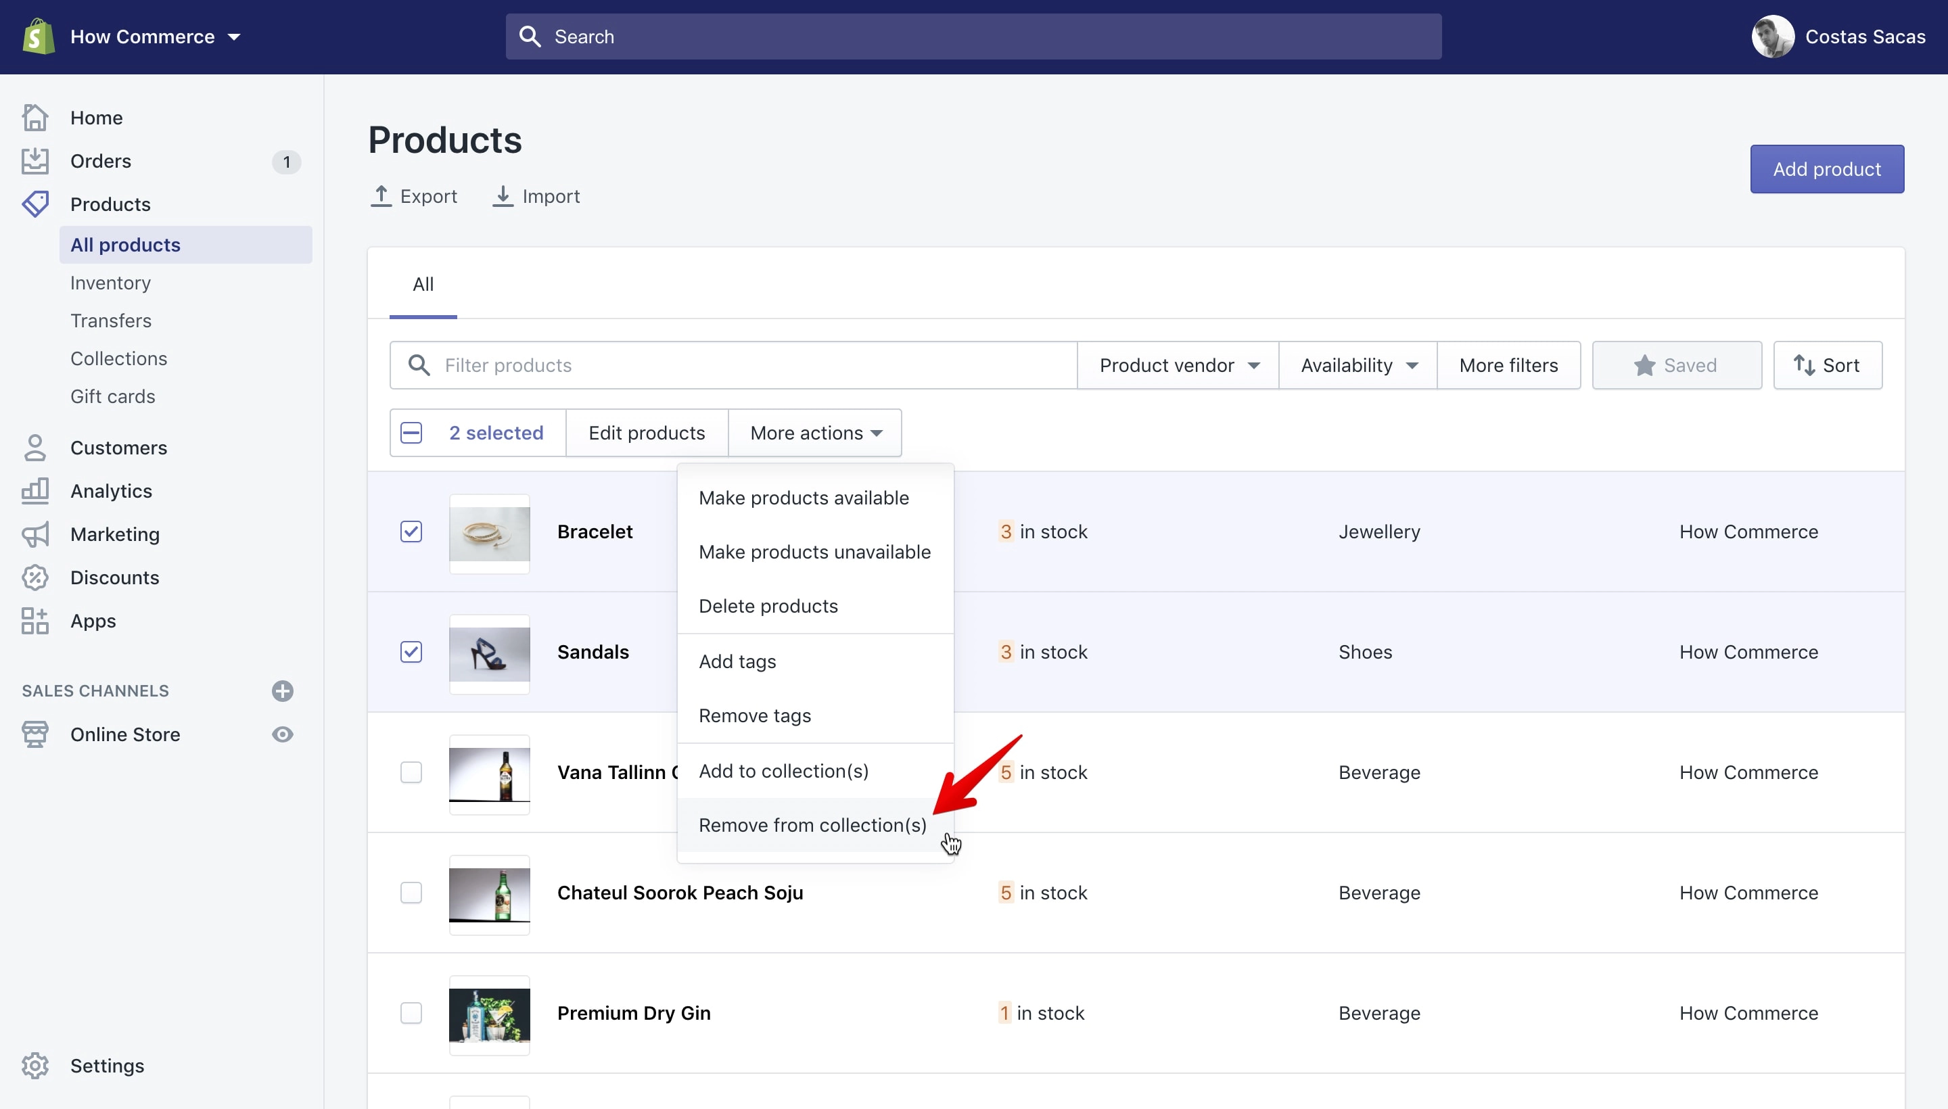Click the Customers person icon
Screen dimensions: 1948x1109
tap(35, 448)
